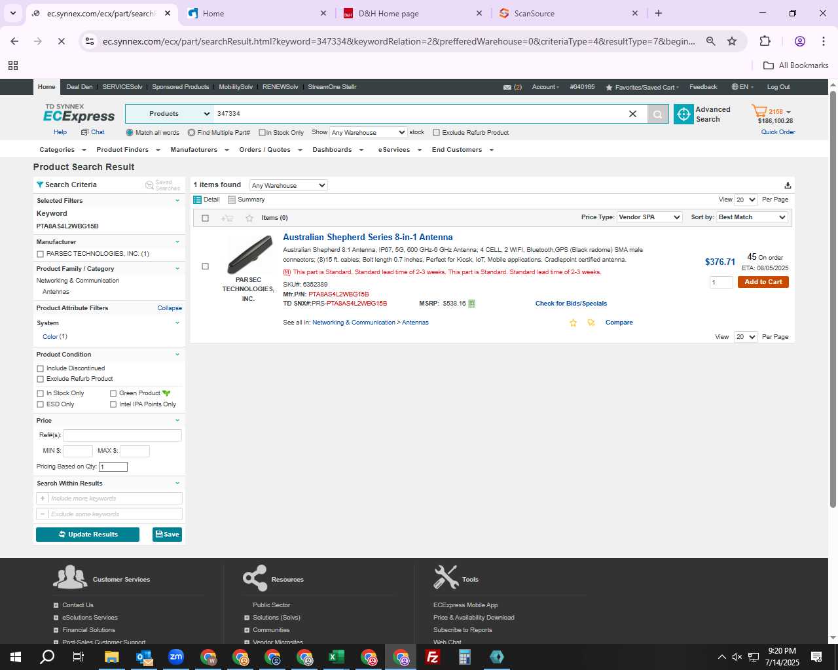Screen dimensions: 838x670
Task: Click the Add to Cart button
Action: [x=763, y=282]
